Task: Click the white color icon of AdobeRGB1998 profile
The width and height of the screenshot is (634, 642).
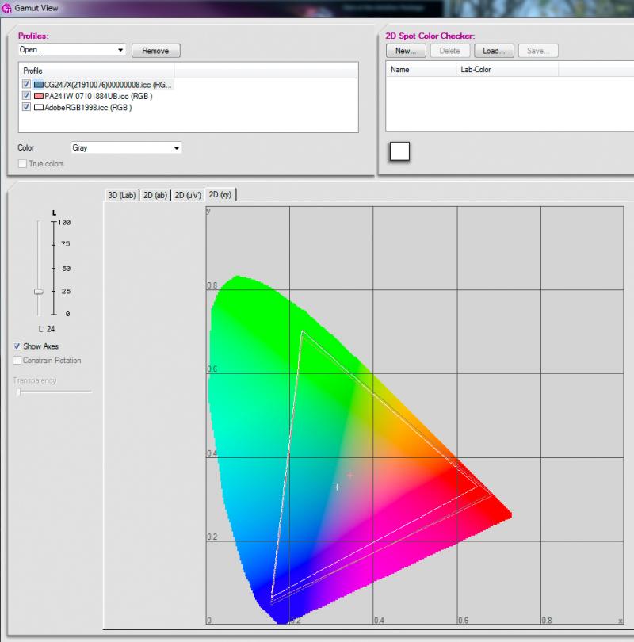Action: 39,107
